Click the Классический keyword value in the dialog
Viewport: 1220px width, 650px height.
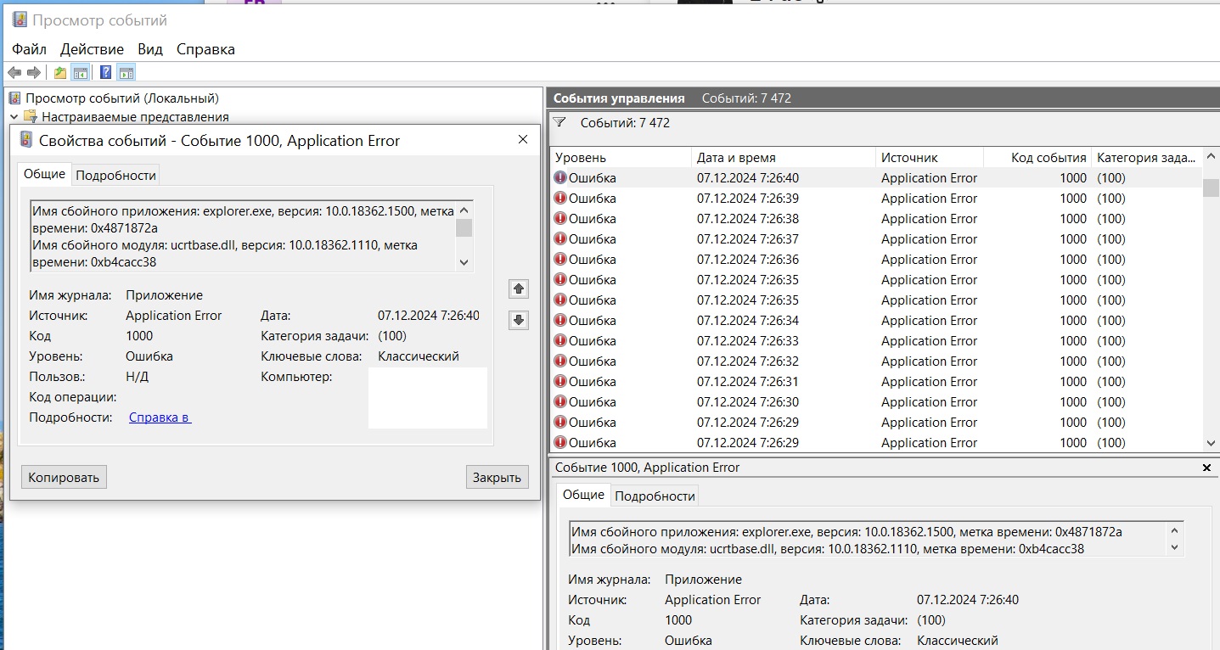coord(419,356)
